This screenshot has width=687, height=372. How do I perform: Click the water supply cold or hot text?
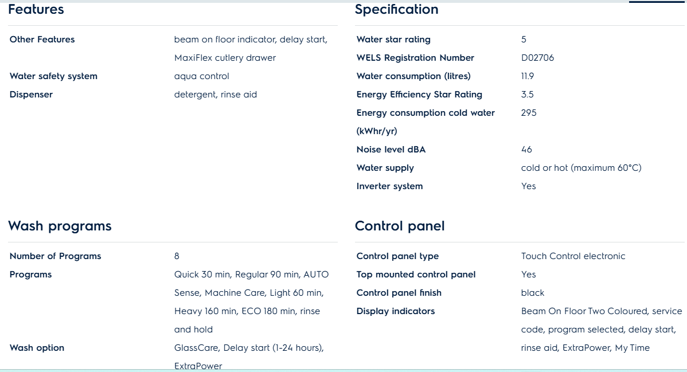point(581,169)
